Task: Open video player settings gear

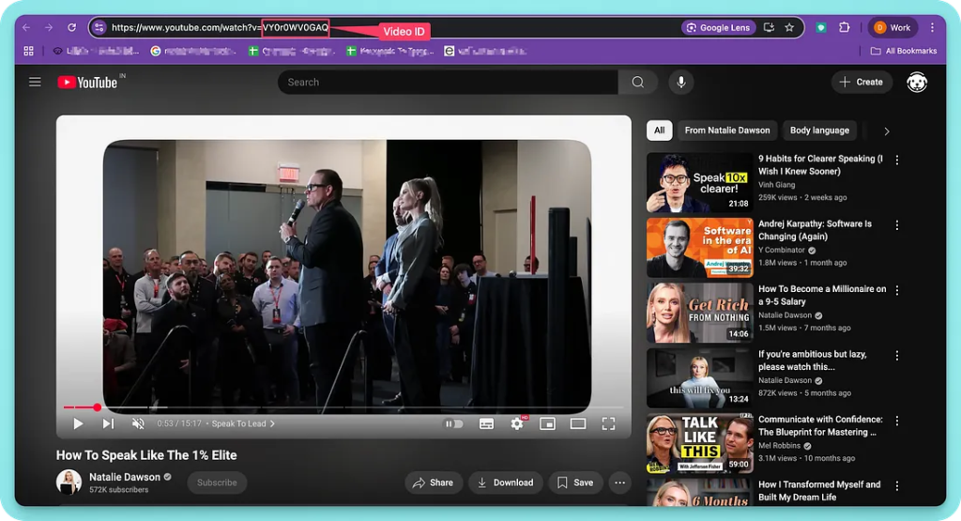Action: coord(516,423)
